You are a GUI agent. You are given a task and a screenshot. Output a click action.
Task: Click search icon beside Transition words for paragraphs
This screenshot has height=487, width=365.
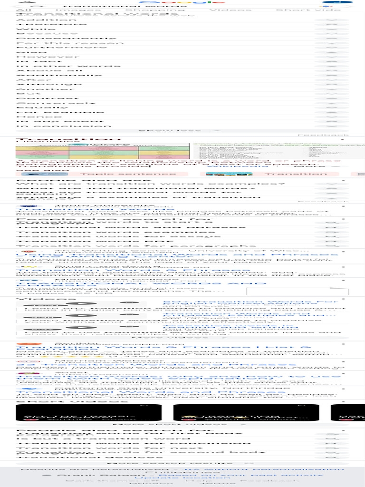(332, 246)
